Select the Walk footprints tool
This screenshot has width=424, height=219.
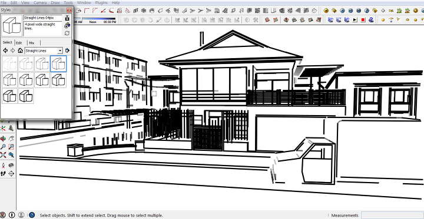point(4,173)
